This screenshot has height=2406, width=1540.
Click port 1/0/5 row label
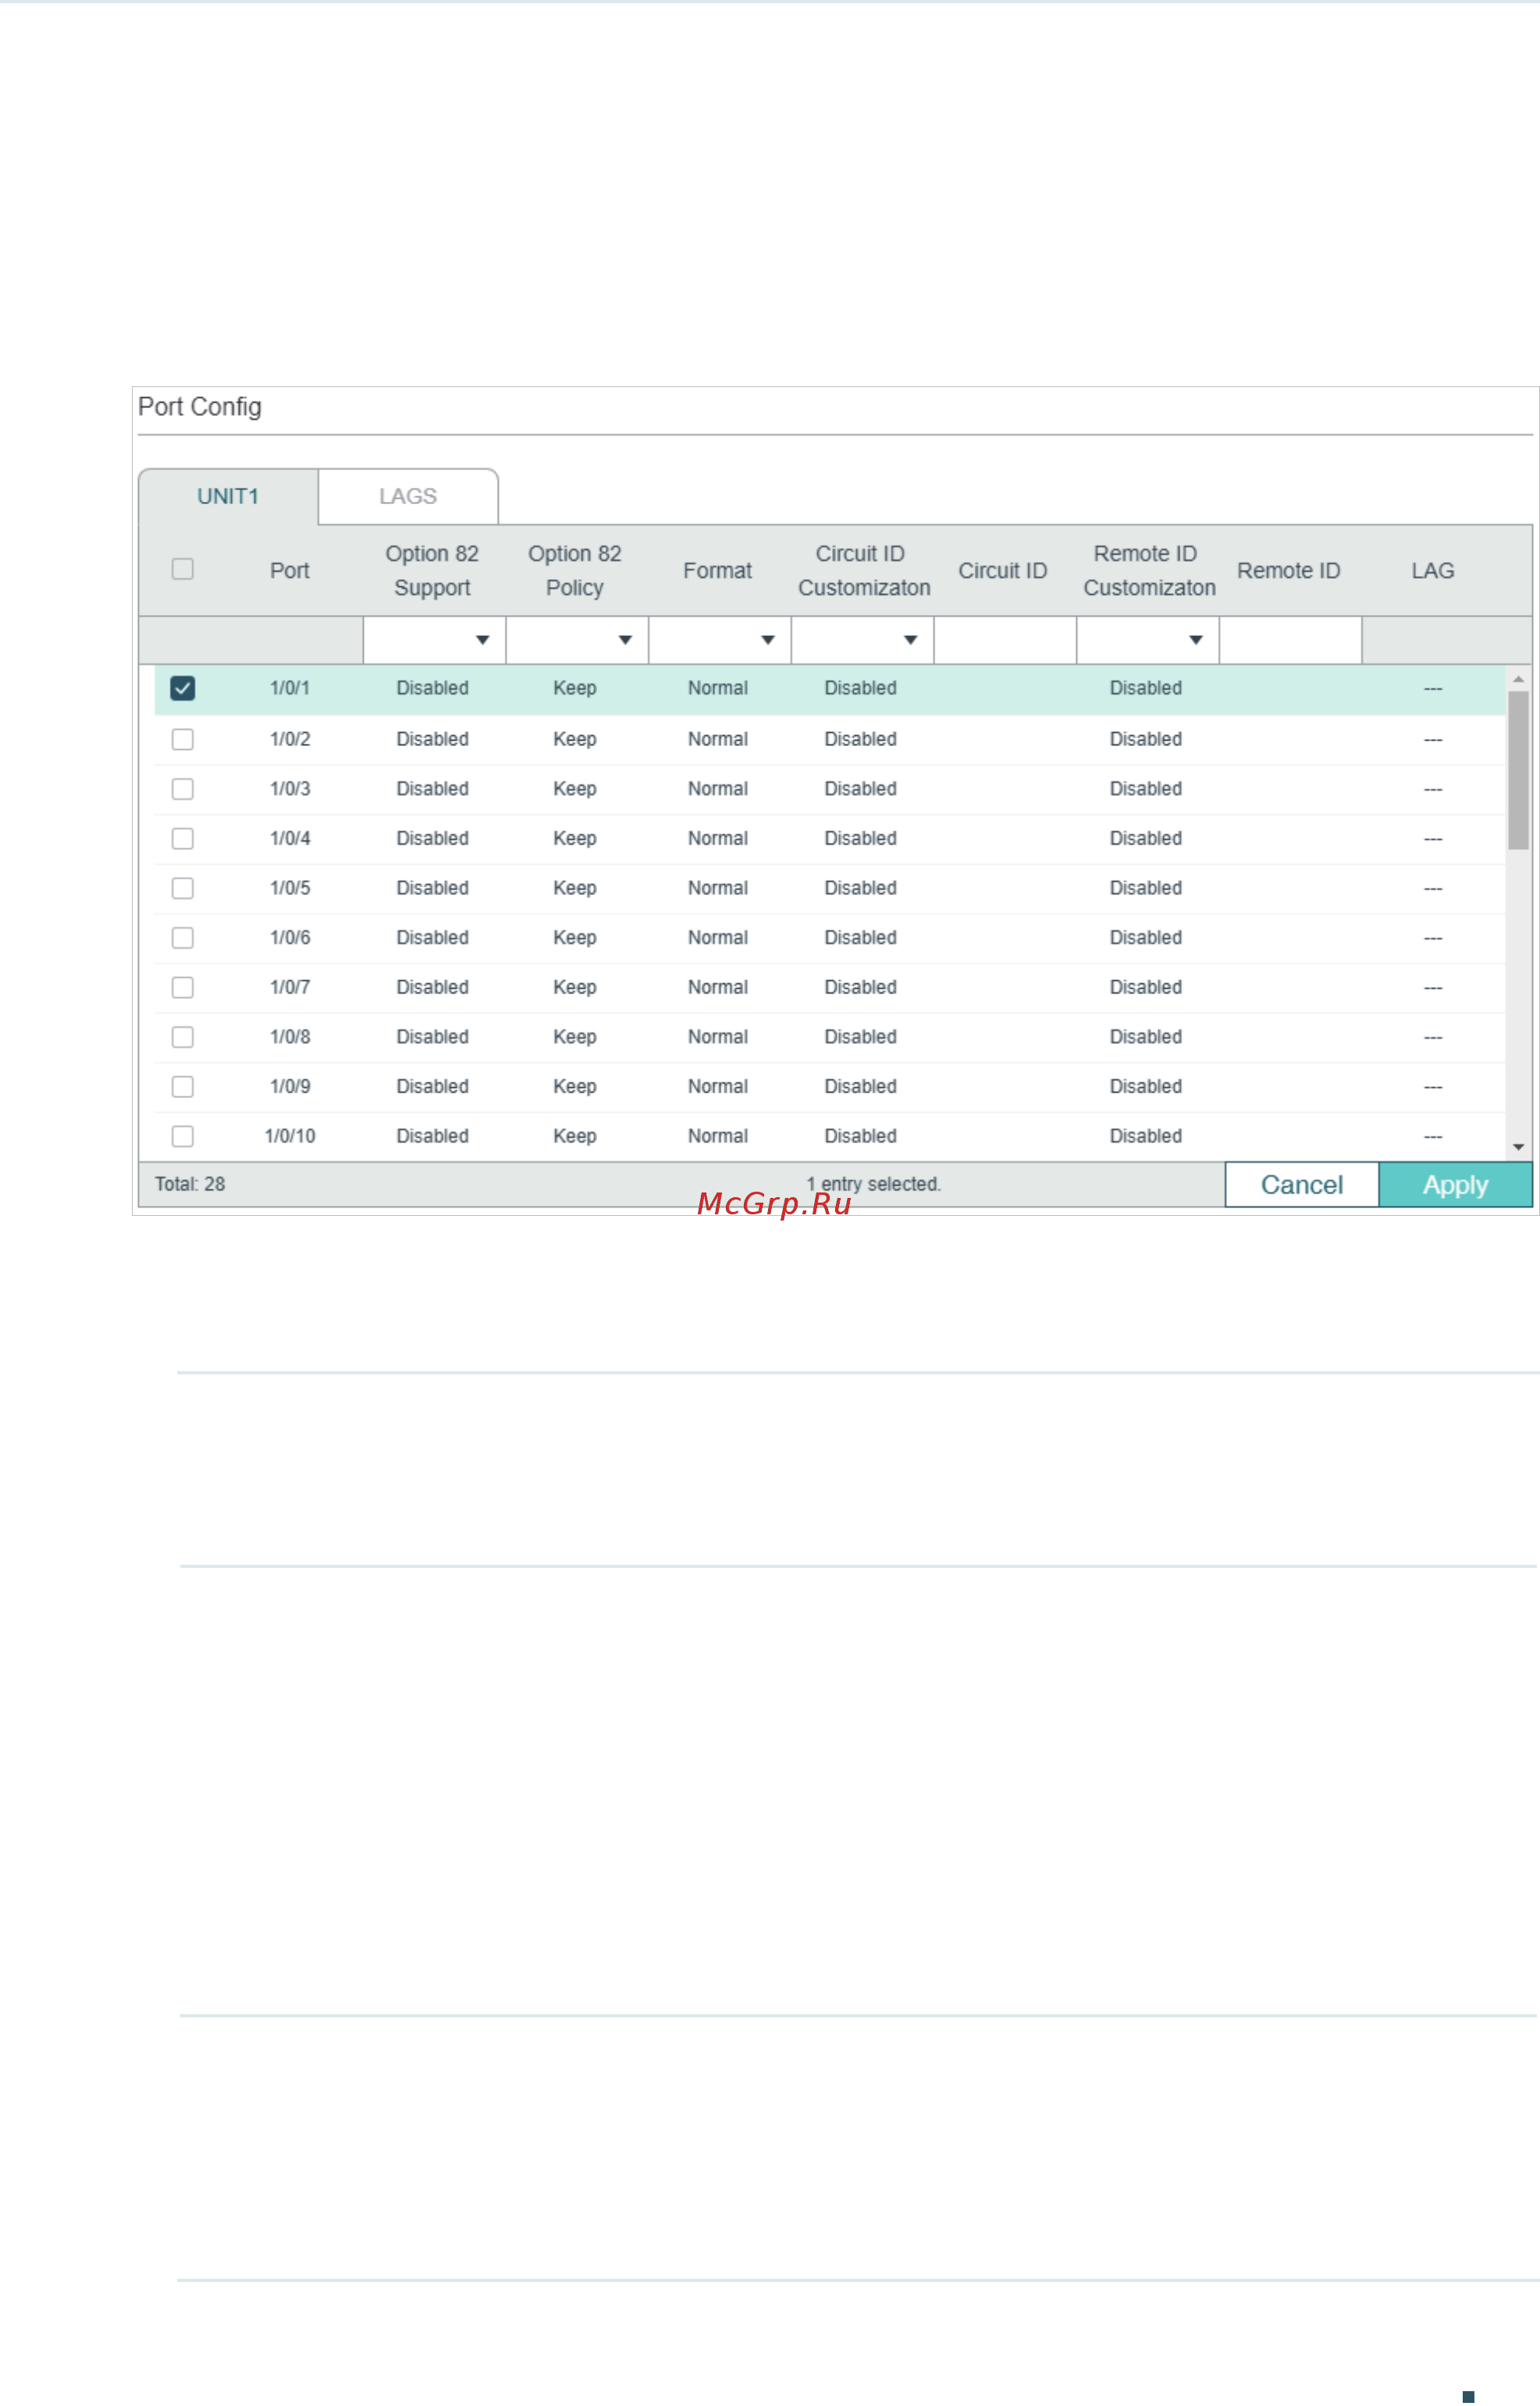(289, 887)
